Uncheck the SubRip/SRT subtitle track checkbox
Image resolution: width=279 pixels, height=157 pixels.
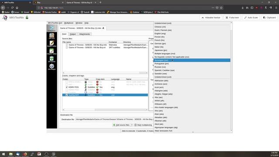click(67, 95)
